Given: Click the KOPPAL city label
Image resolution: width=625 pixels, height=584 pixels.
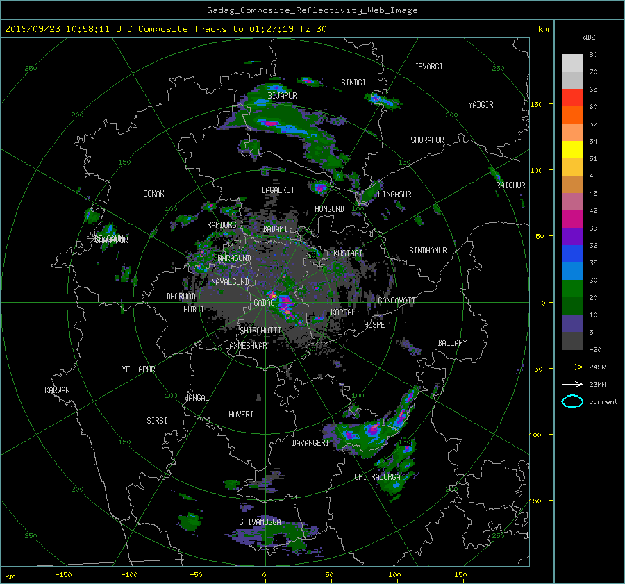Looking at the screenshot, I should (x=343, y=312).
